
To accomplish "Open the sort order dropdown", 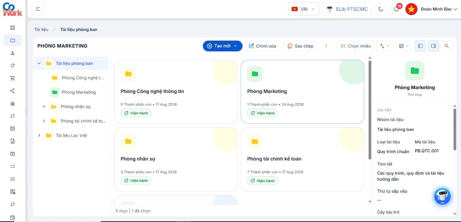I will pos(385,46).
